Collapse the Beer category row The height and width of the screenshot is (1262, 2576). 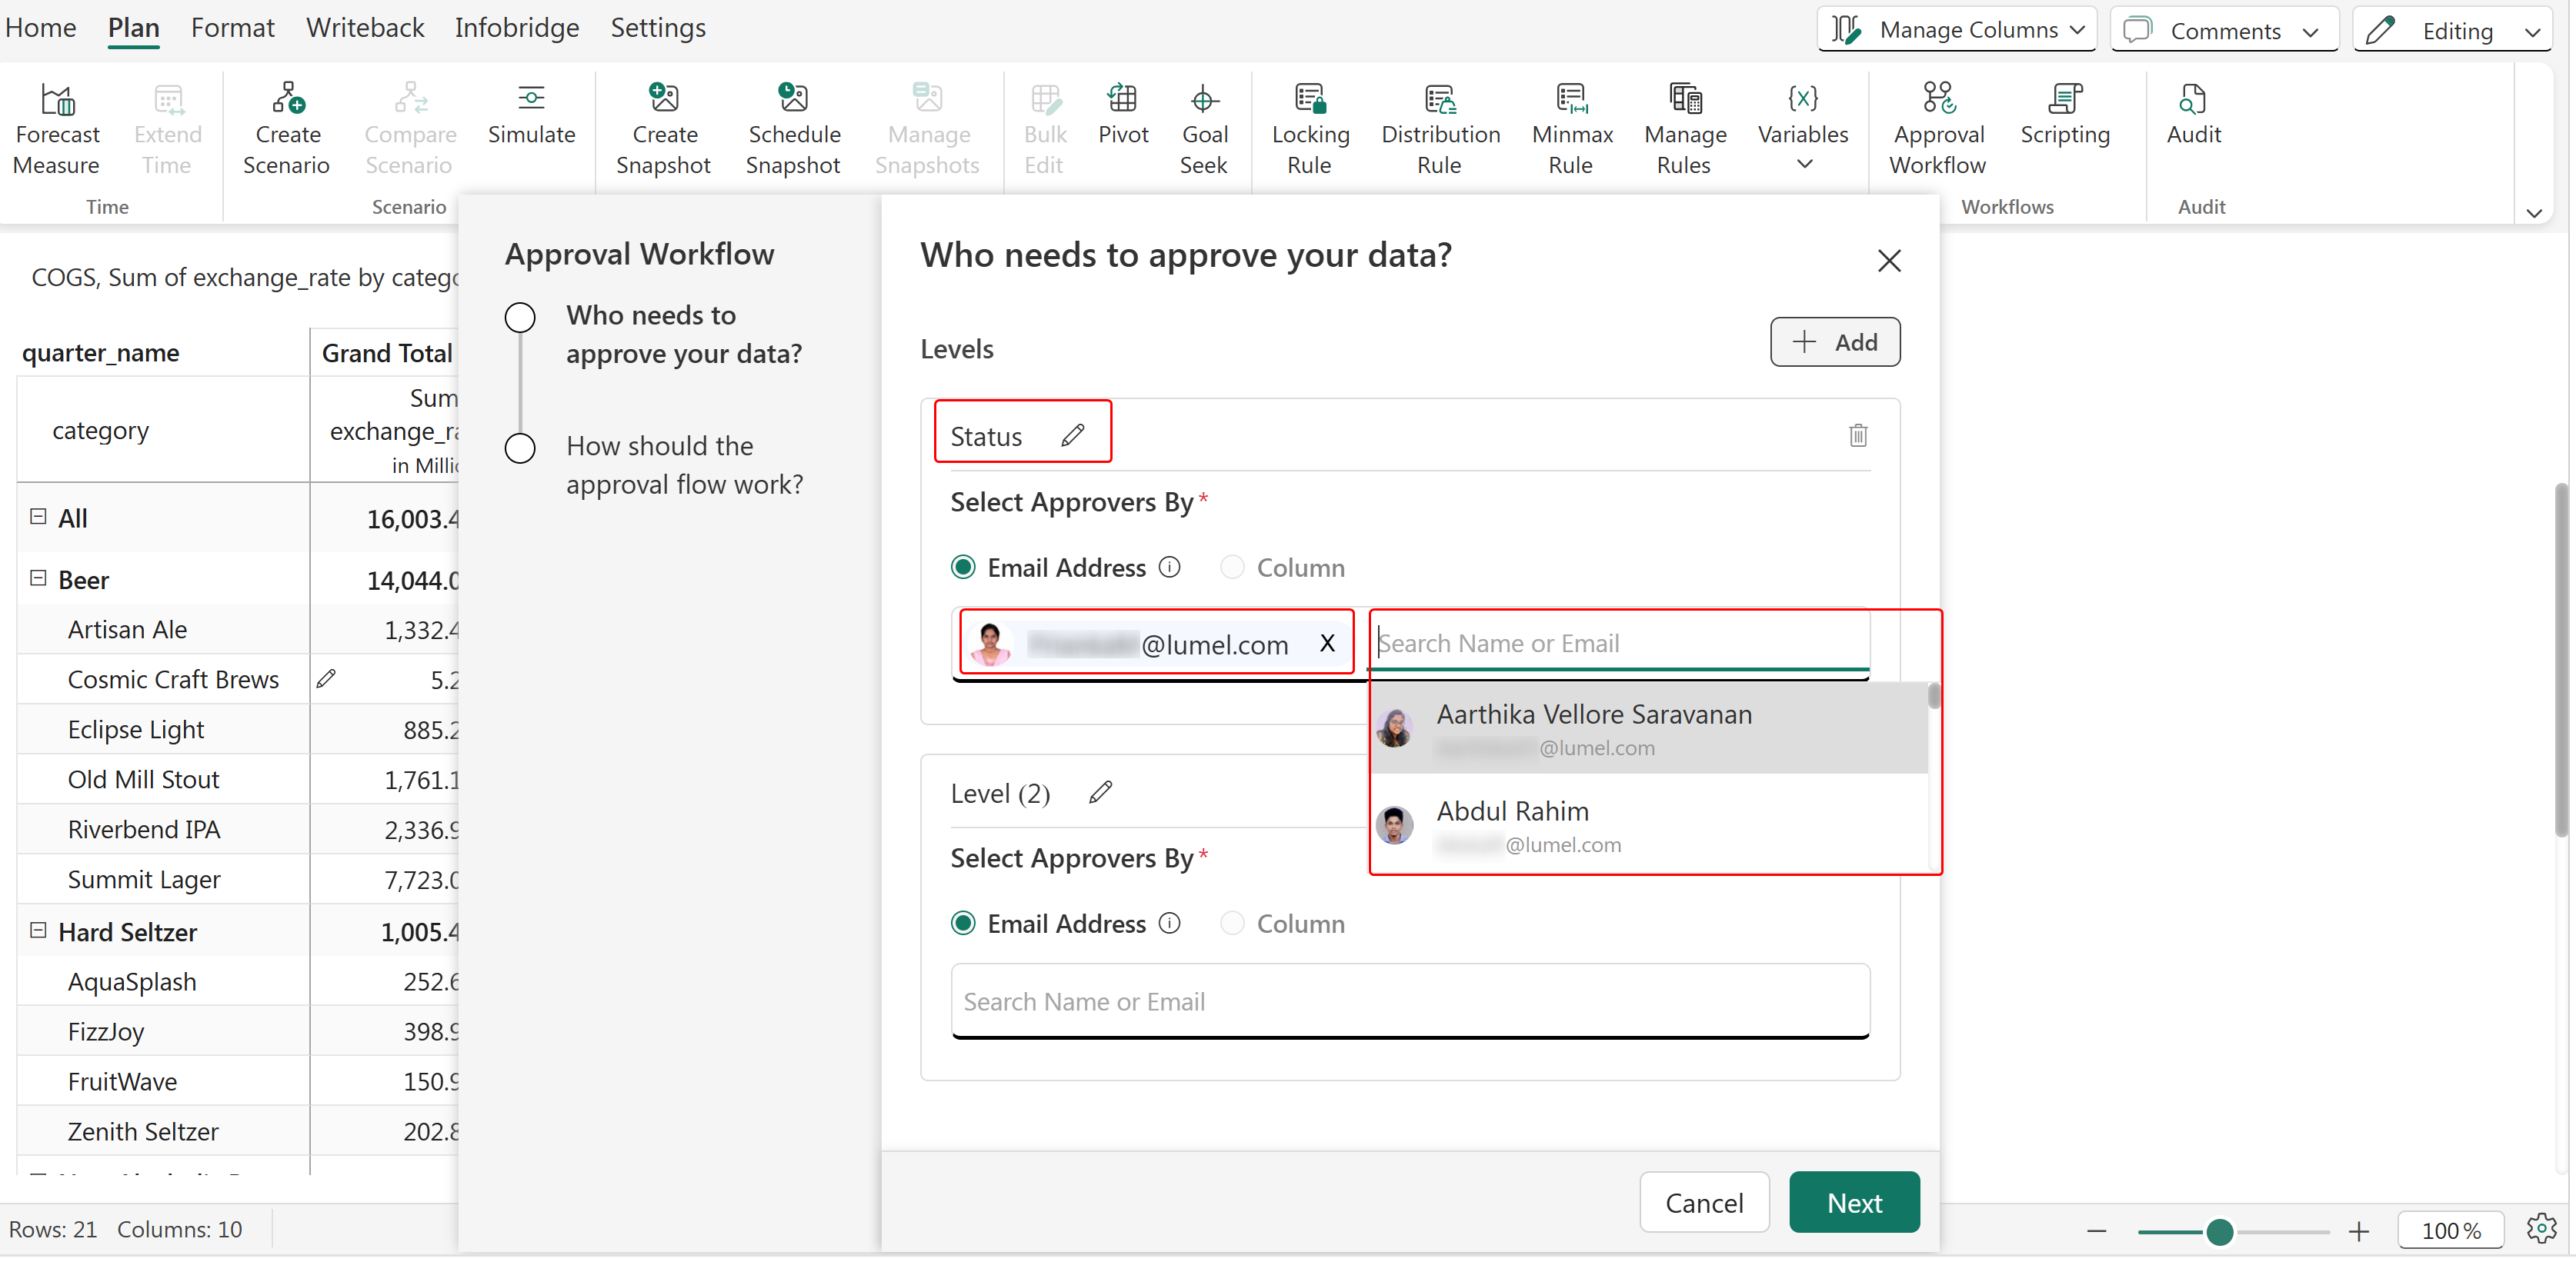(38, 578)
